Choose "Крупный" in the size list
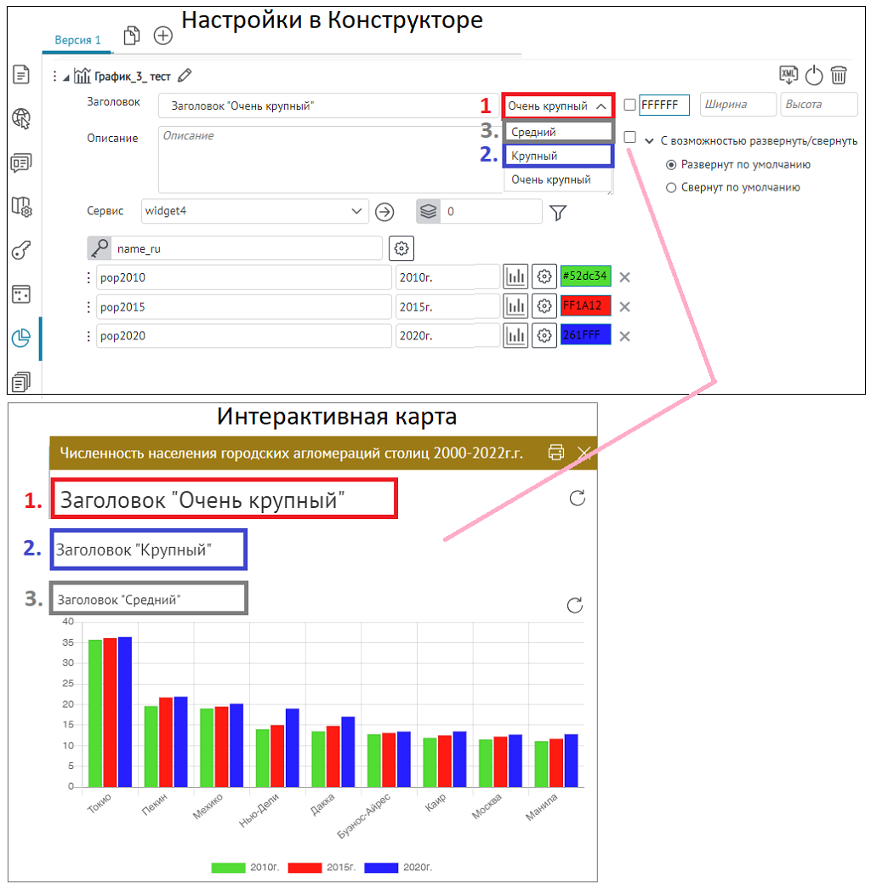Image resolution: width=871 pixels, height=889 pixels. point(557,156)
